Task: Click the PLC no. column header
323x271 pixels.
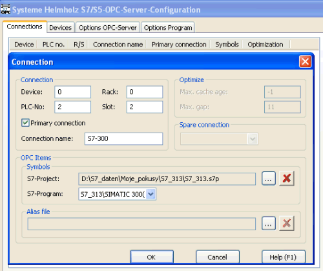Action: 54,45
